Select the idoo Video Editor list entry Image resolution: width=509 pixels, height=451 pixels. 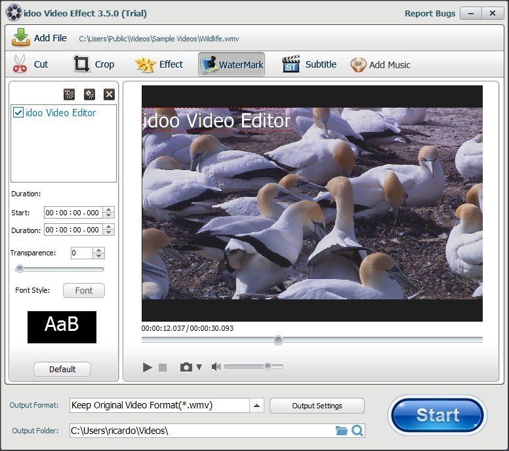pyautogui.click(x=61, y=112)
